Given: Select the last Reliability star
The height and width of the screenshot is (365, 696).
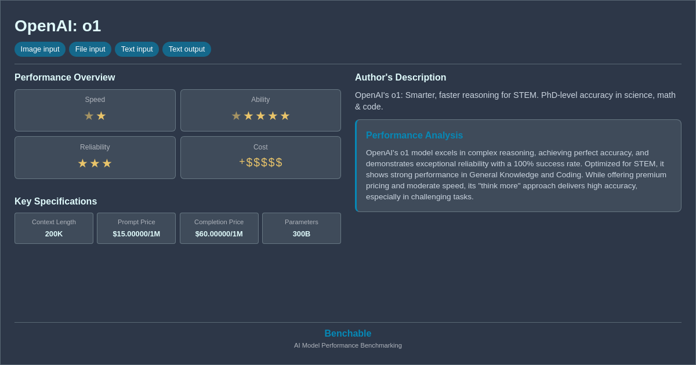Looking at the screenshot, I should (x=107, y=163).
